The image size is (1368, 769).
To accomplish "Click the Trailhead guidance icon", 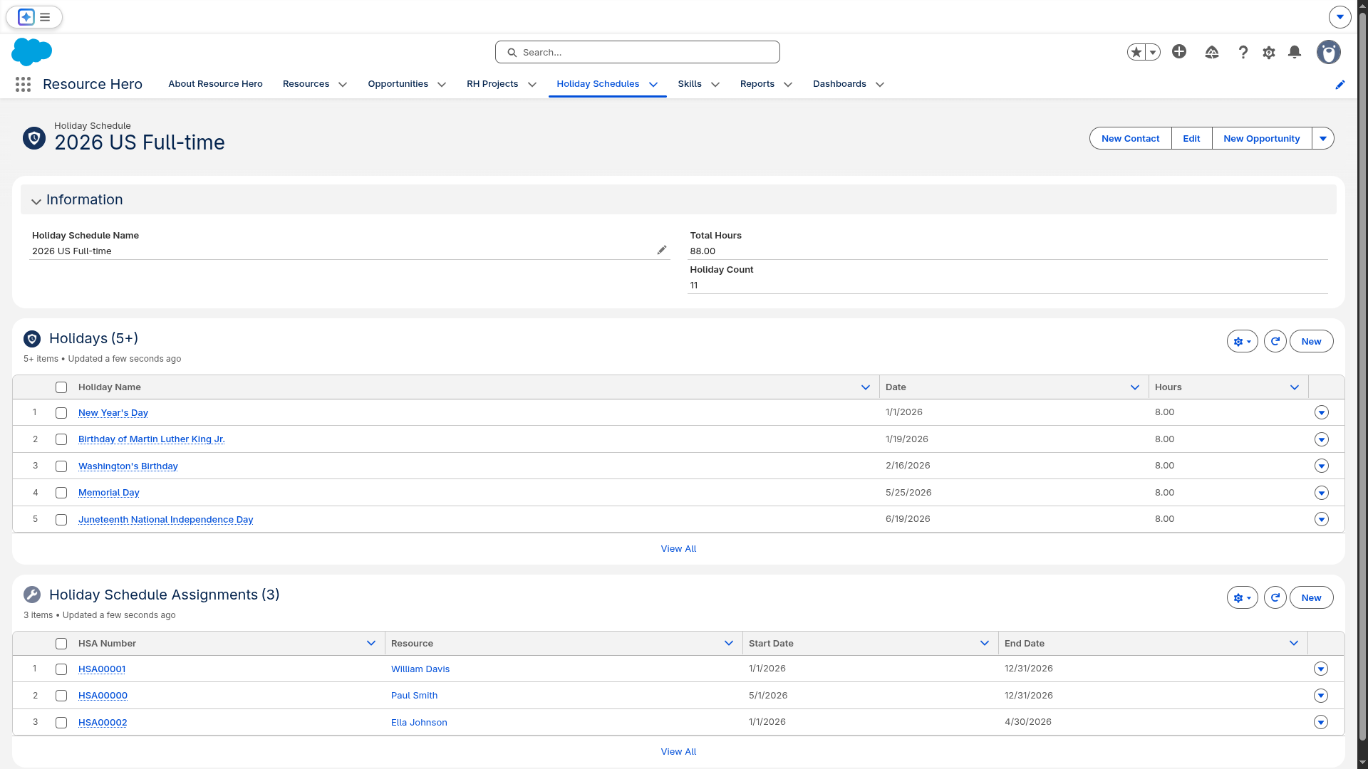I will tap(1212, 52).
